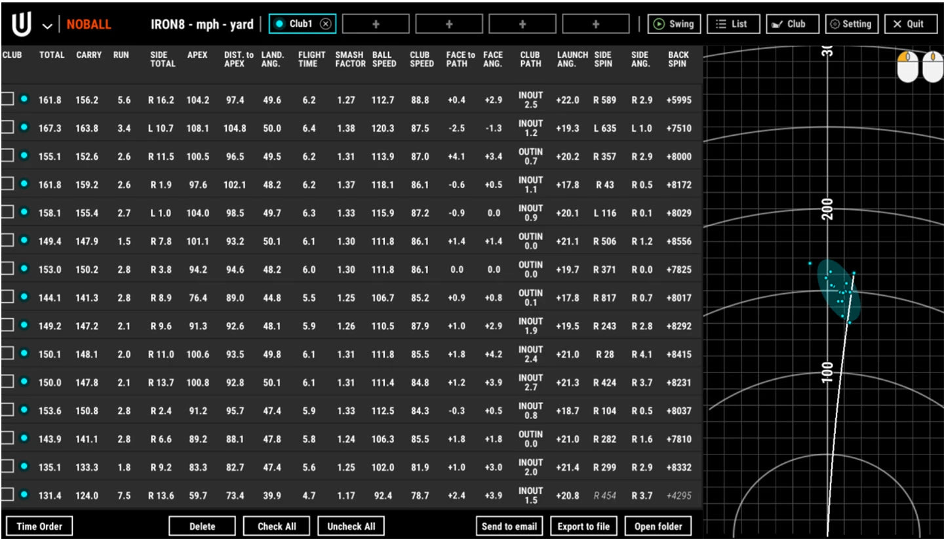Sort by the BACK SPIN column header
This screenshot has height=539, width=944.
coord(678,59)
